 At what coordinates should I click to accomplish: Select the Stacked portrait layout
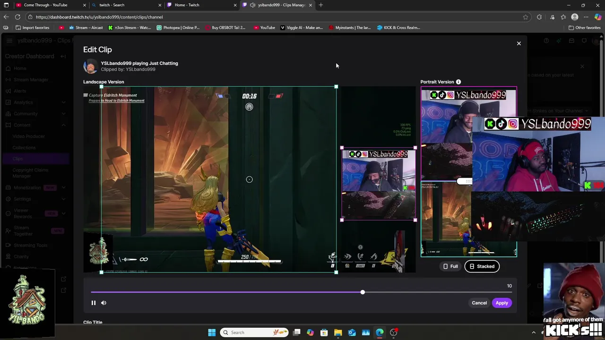coord(482,266)
